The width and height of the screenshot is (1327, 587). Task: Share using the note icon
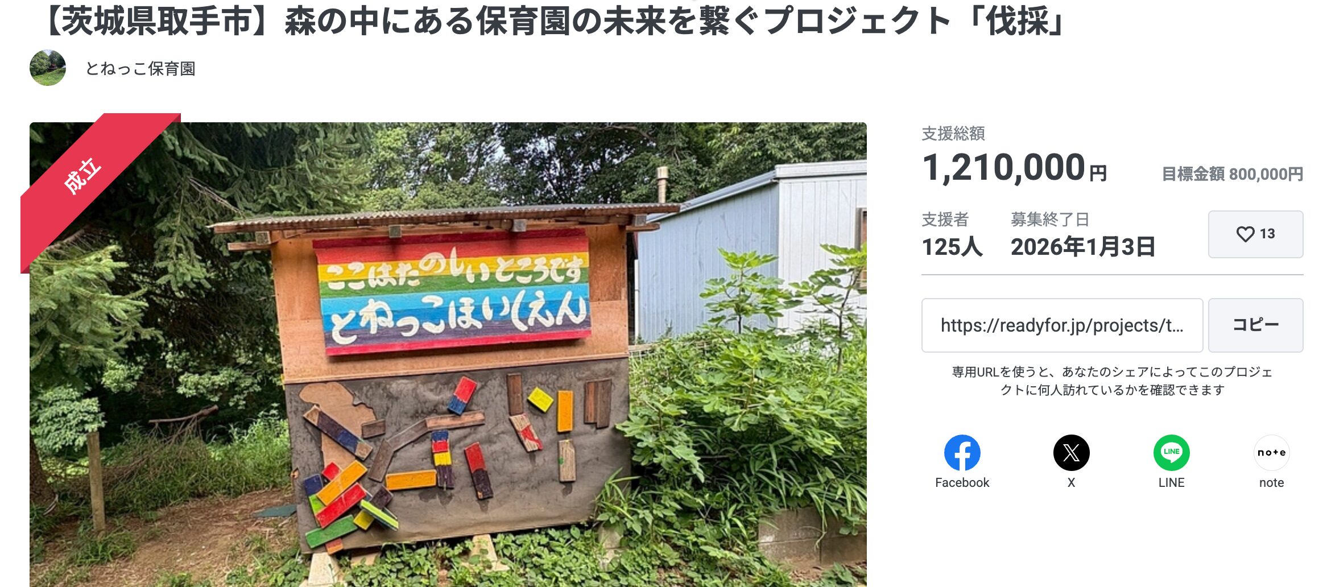1271,453
